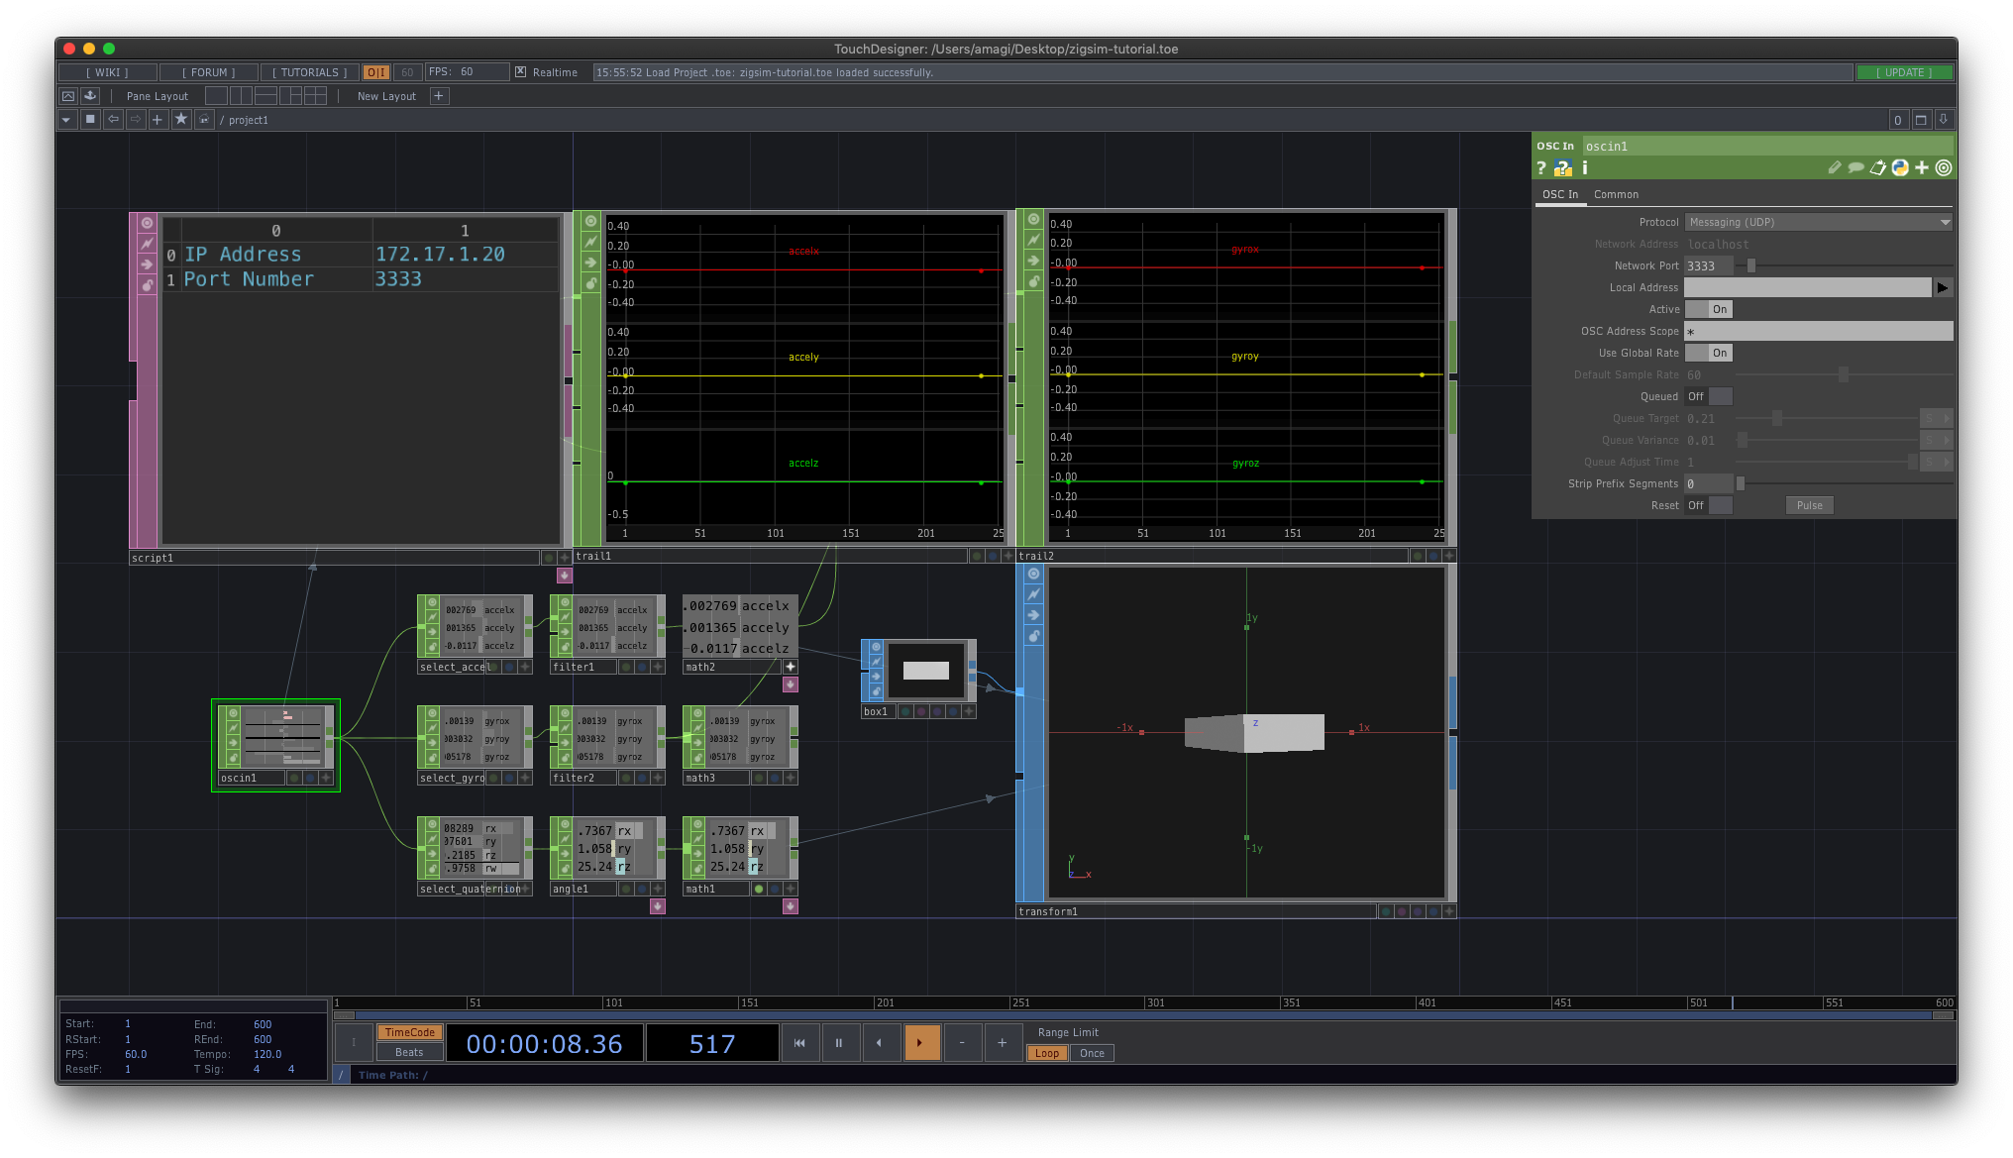2013x1158 pixels.
Task: Toggle the Queued Off switch
Action: pos(1709,396)
